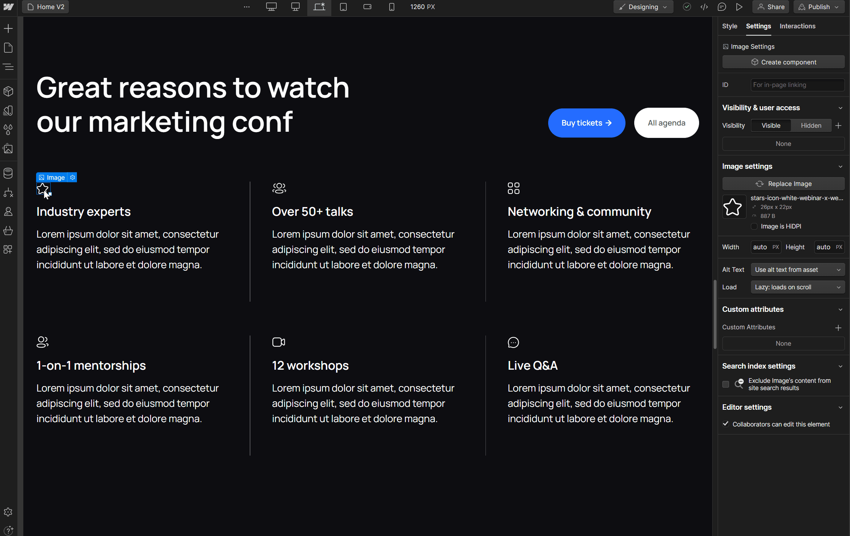Click the Share button
Screen dimensions: 850x536
pos(771,7)
